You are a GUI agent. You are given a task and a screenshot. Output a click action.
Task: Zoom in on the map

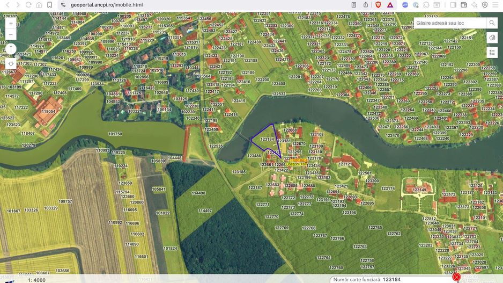click(11, 24)
